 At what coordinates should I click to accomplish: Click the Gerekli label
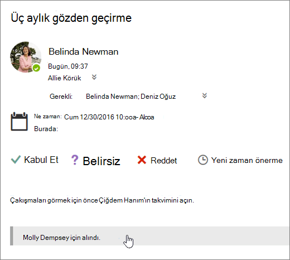(x=61, y=97)
